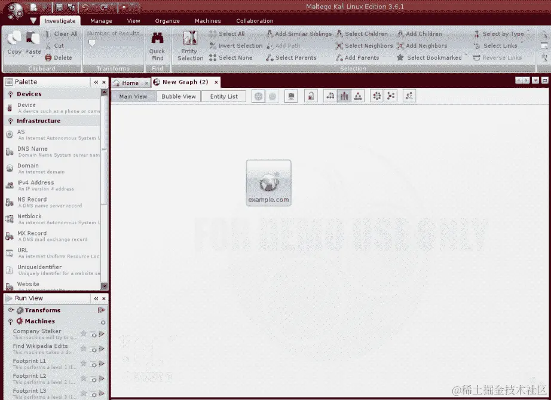Switch to Bubble View
The width and height of the screenshot is (551, 400).
(179, 96)
